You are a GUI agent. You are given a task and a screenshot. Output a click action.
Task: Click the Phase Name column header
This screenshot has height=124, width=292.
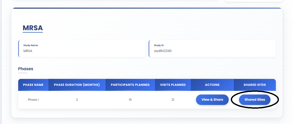[x=33, y=85]
